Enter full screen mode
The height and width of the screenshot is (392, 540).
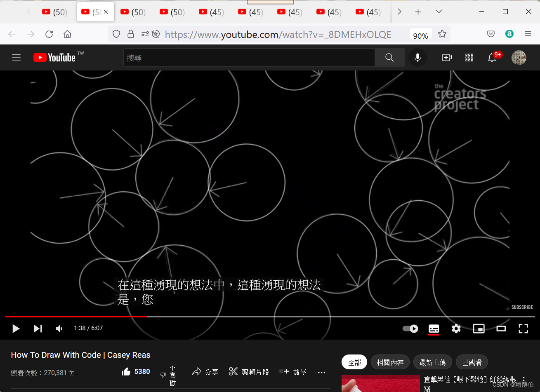click(x=523, y=329)
